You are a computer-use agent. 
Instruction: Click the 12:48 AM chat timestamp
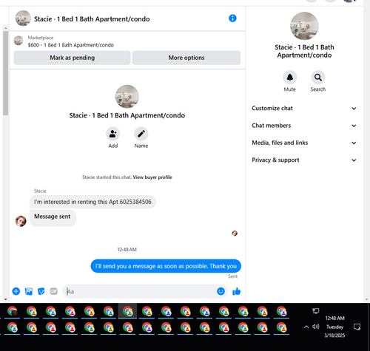(x=127, y=250)
